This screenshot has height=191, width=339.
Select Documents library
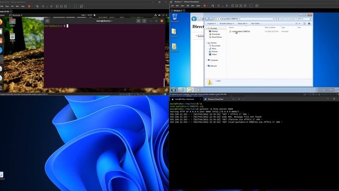pos(215,46)
